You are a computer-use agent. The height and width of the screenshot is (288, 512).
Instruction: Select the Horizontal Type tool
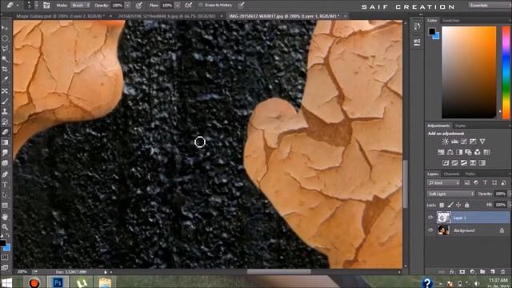pyautogui.click(x=5, y=185)
